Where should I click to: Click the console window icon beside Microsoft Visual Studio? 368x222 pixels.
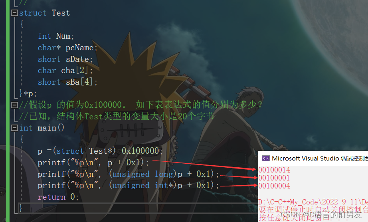tap(266, 159)
